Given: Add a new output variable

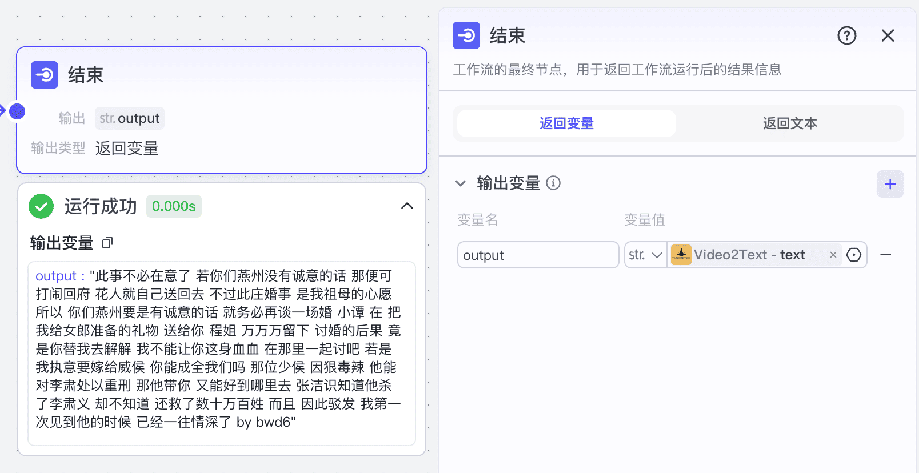Looking at the screenshot, I should tap(890, 184).
